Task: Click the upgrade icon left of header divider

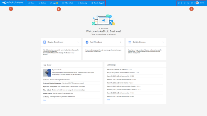Action: [178, 3]
